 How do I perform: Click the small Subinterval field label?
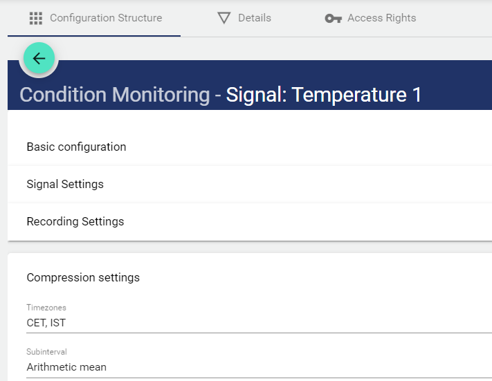tap(47, 352)
